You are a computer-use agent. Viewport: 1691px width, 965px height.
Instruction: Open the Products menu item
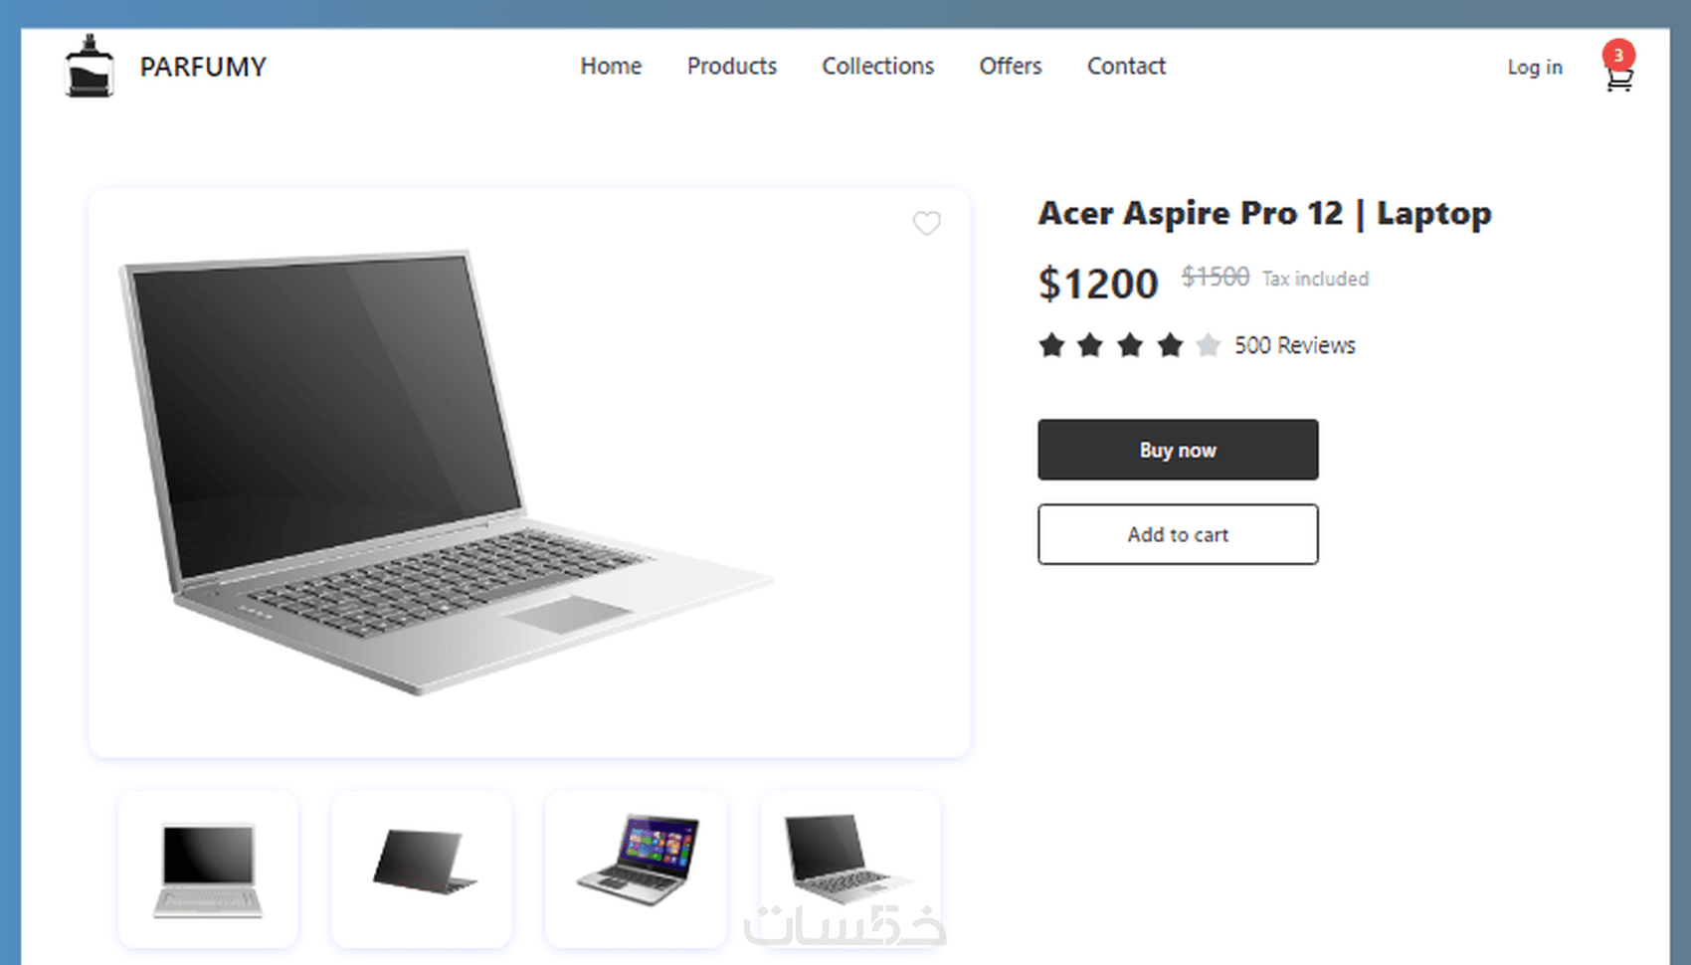pos(732,66)
